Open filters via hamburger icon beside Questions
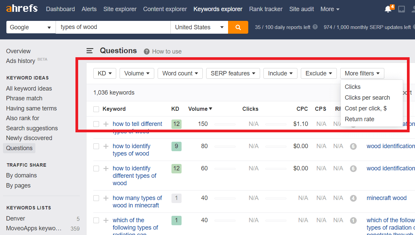Image resolution: width=415 pixels, height=235 pixels. tap(90, 51)
